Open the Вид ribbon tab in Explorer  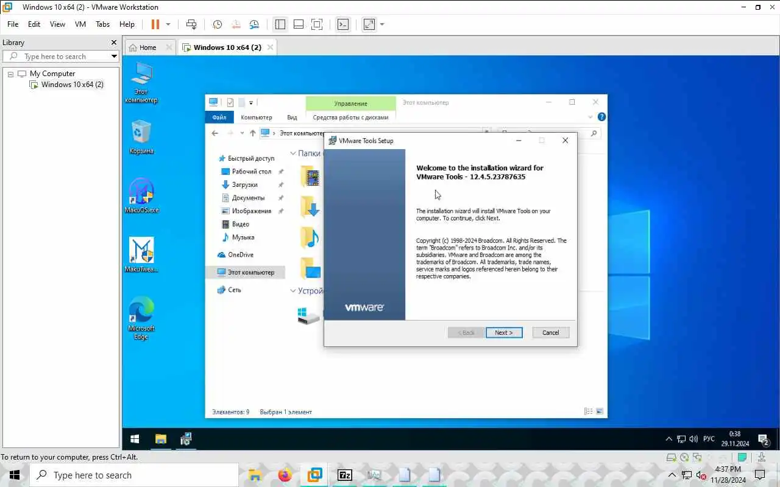(292, 117)
